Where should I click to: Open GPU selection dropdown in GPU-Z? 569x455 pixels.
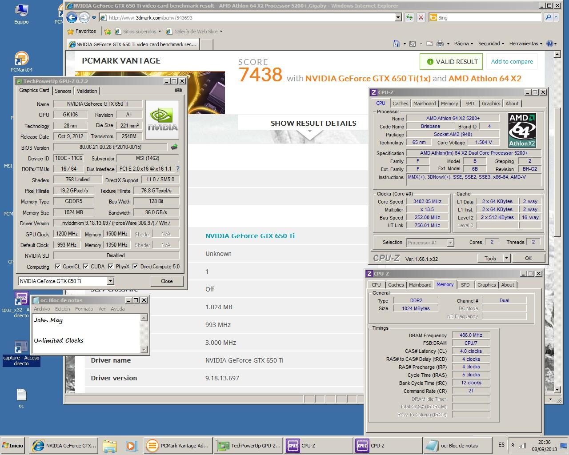point(110,281)
